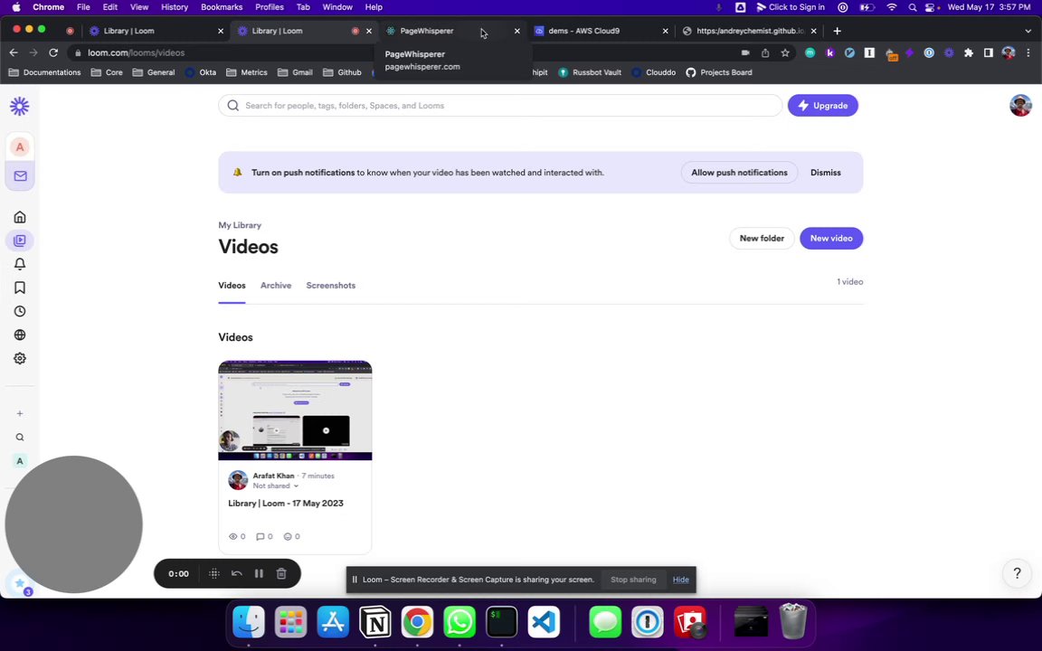Open the Notifications bell in sidebar
The height and width of the screenshot is (651, 1042).
(x=20, y=264)
